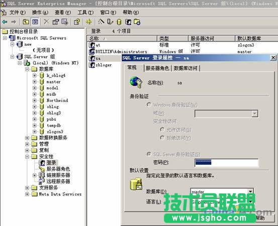Click the Run a wizard wand icon

click(101, 22)
